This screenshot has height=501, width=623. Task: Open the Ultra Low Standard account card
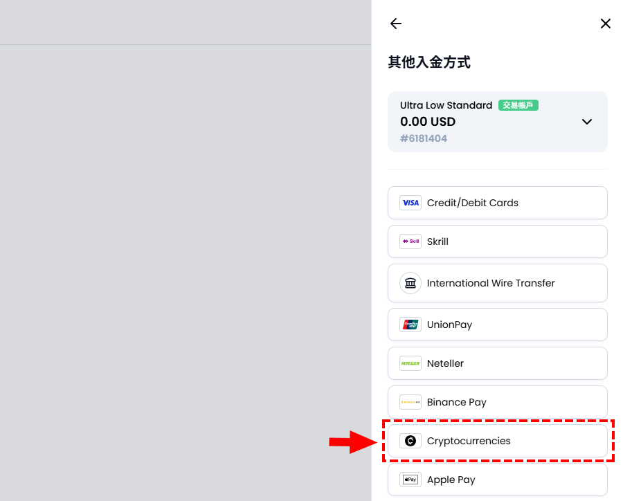coord(485,122)
